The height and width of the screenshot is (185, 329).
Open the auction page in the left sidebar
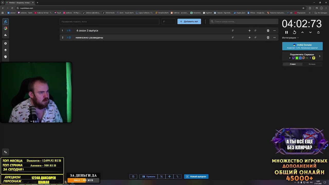pos(5,22)
